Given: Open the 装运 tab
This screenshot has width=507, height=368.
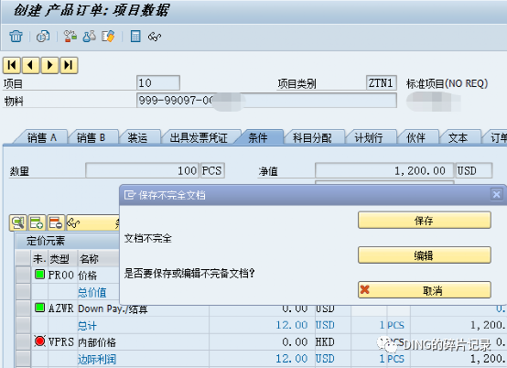Looking at the screenshot, I should [x=138, y=137].
